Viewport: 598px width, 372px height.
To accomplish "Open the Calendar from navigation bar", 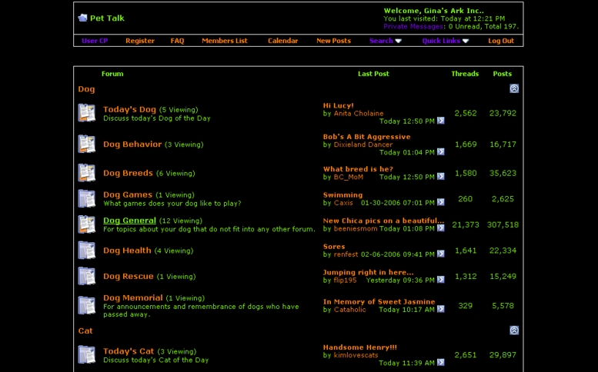I will tap(282, 41).
